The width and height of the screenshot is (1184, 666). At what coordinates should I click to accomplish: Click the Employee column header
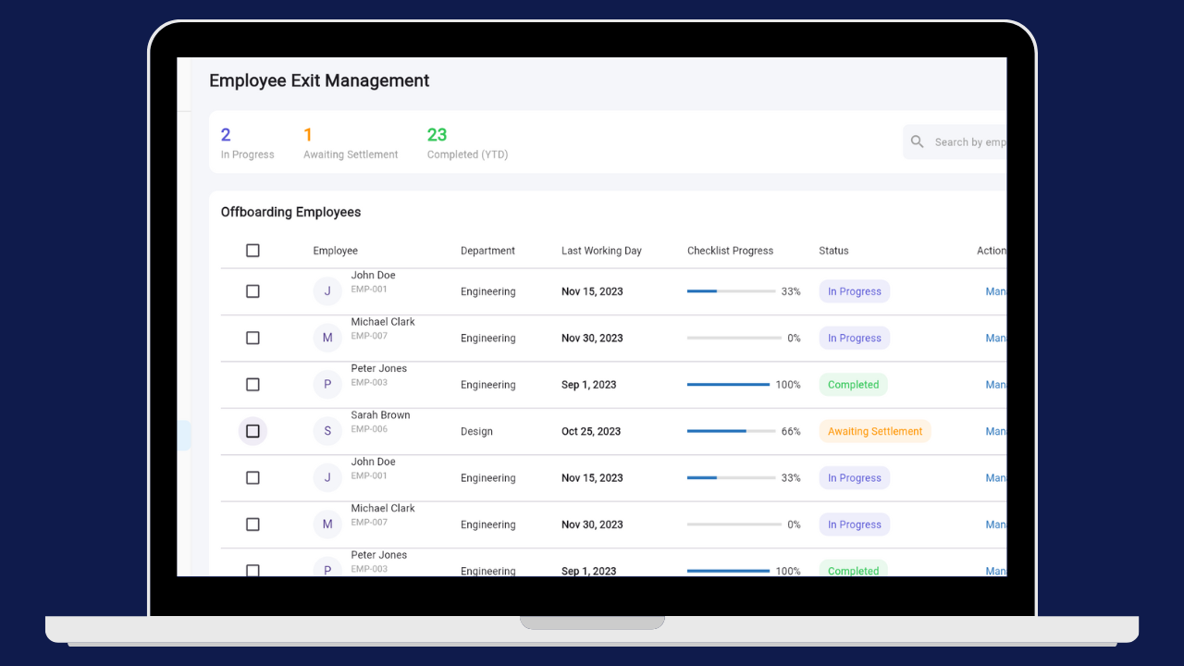[335, 250]
